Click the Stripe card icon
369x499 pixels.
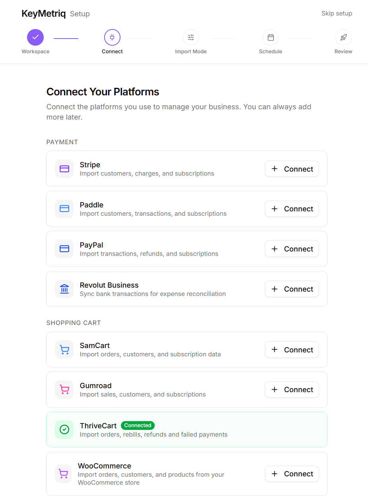tap(64, 169)
